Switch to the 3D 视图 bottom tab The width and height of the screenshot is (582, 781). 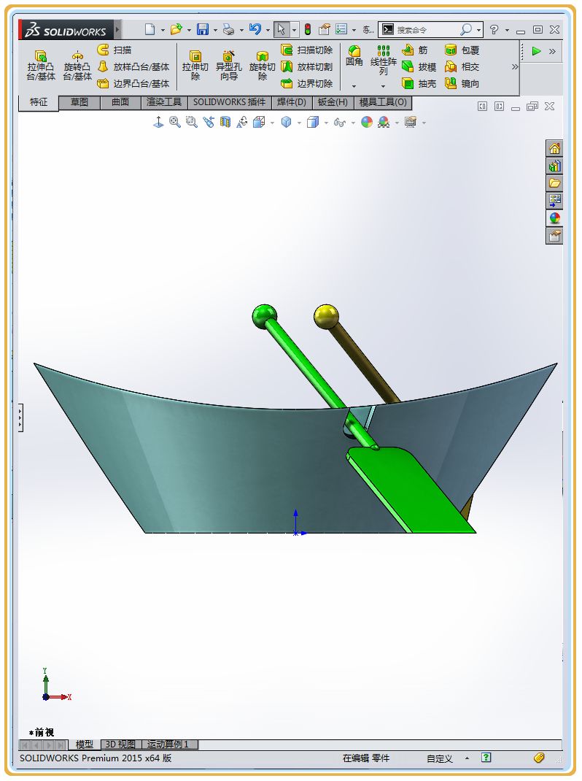click(120, 745)
